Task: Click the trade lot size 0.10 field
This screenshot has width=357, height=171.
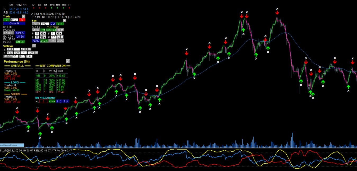Action: (14, 20)
